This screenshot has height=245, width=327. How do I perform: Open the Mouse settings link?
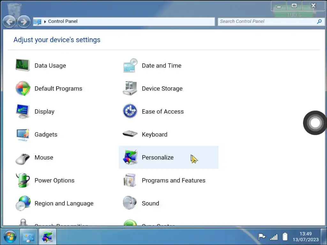(44, 157)
